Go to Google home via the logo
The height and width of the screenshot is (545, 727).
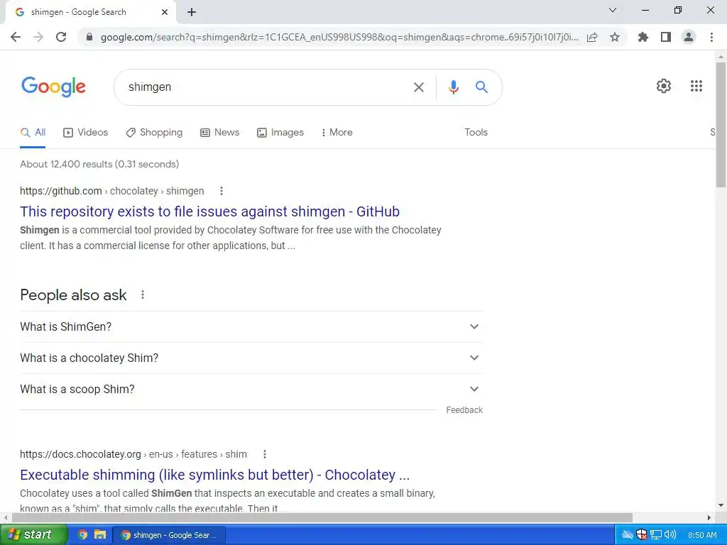tap(53, 87)
